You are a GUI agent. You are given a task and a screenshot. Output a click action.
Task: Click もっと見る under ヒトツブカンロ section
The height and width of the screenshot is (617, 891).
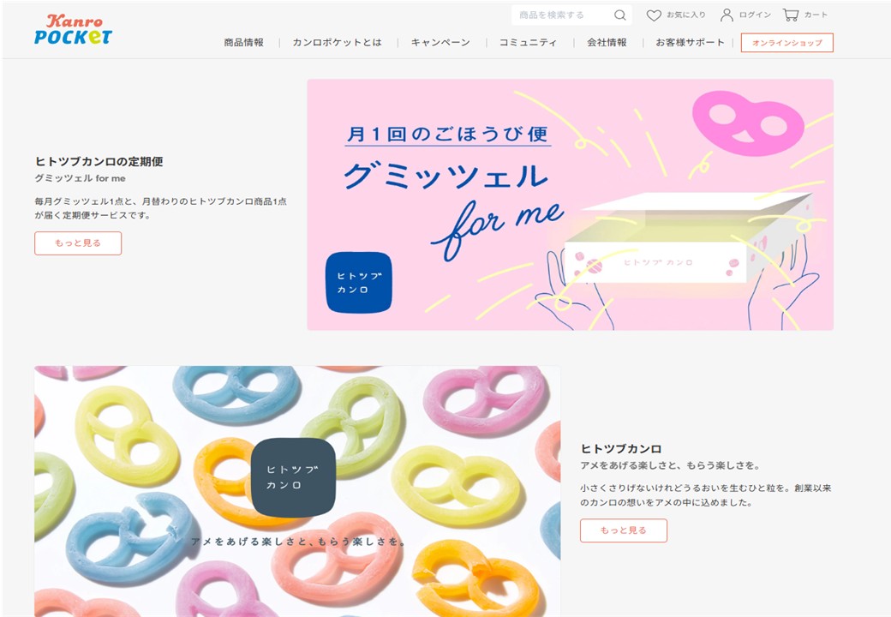point(624,530)
